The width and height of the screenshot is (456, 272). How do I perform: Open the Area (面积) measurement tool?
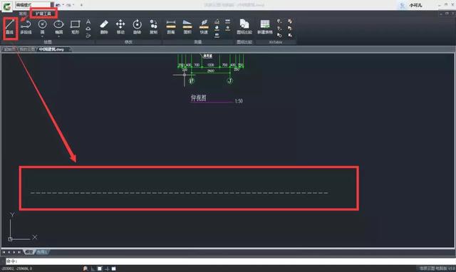point(187,27)
